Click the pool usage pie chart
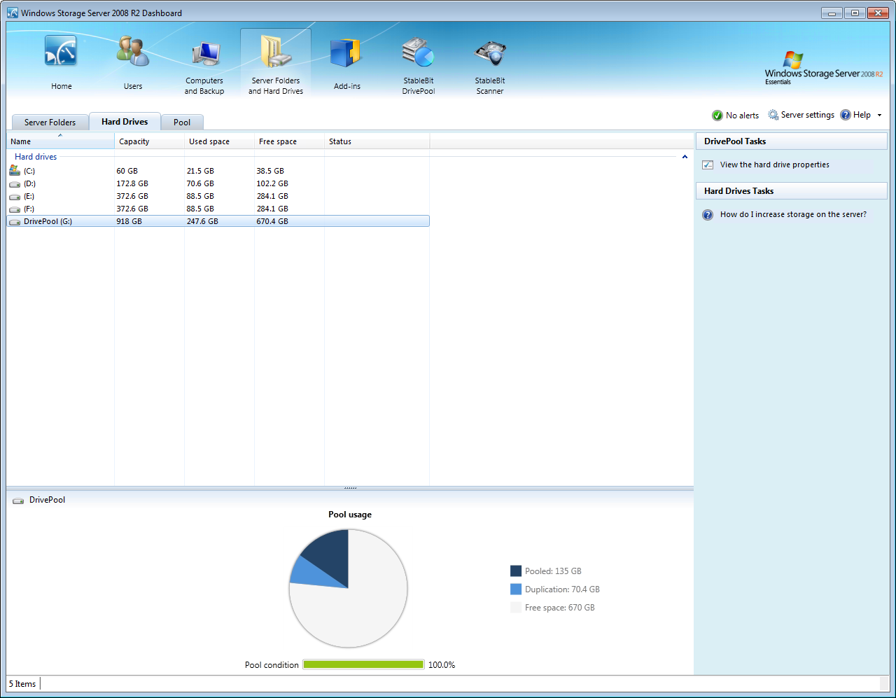This screenshot has width=896, height=698. click(348, 588)
